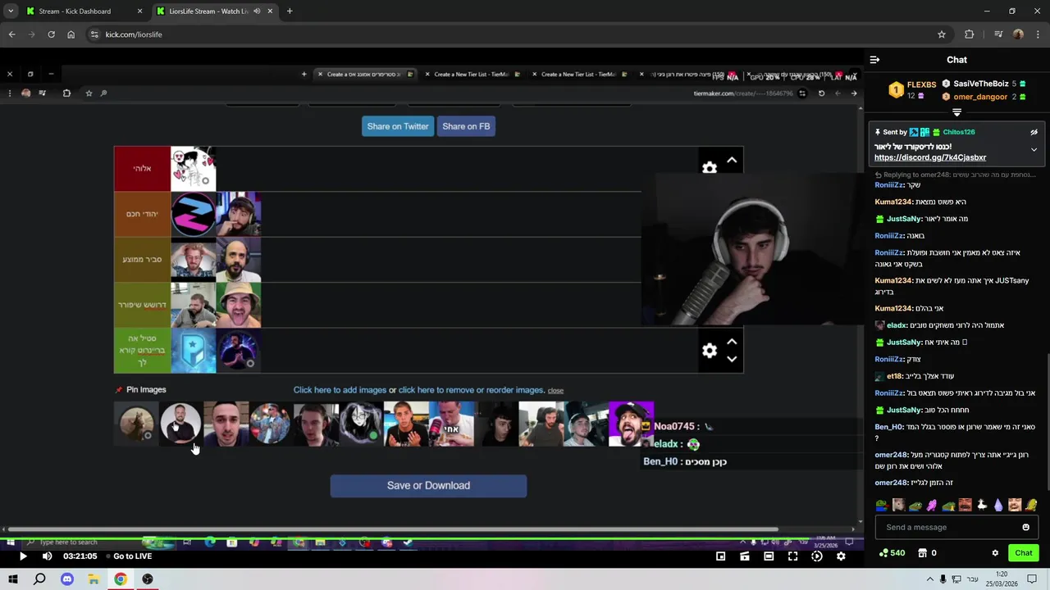Open OBS Studio from taskbar
Viewport: 1050px width, 590px height.
[148, 579]
